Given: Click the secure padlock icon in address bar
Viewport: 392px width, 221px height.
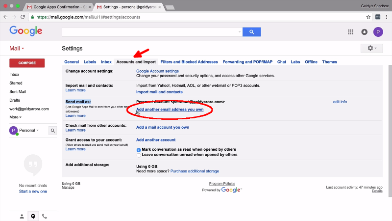Looking at the screenshot, I should point(32,17).
